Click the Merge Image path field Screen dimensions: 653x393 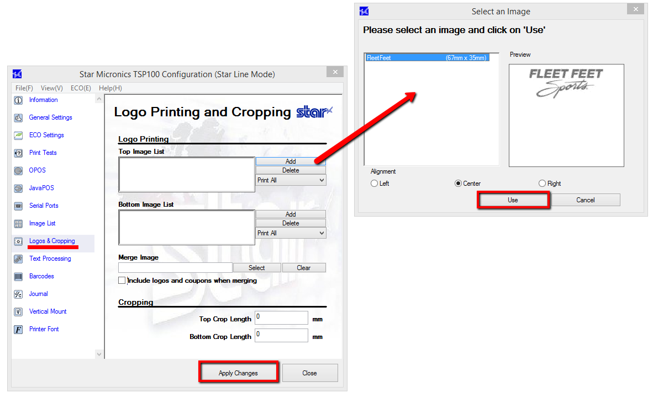click(x=175, y=268)
